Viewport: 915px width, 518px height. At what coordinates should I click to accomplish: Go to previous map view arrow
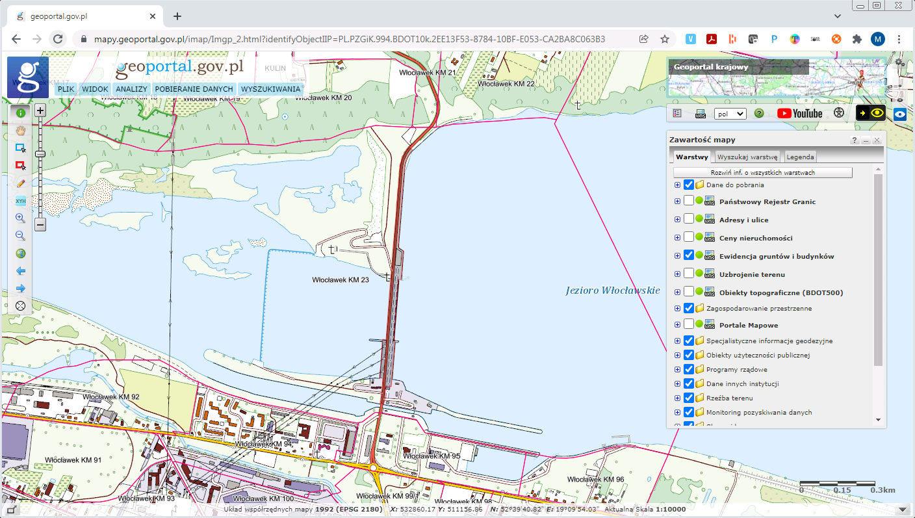(20, 271)
